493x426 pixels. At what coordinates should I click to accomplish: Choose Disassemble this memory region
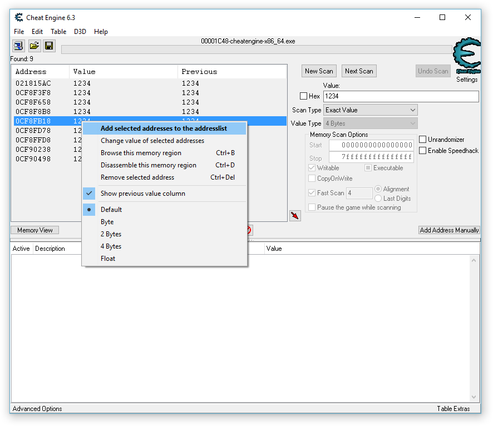[164, 165]
